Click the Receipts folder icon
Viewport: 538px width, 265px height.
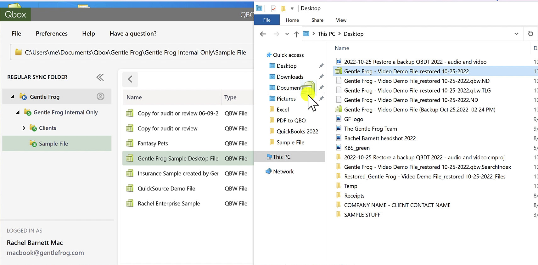tap(339, 195)
